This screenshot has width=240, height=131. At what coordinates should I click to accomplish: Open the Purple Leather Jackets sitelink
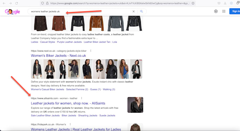click(69, 42)
